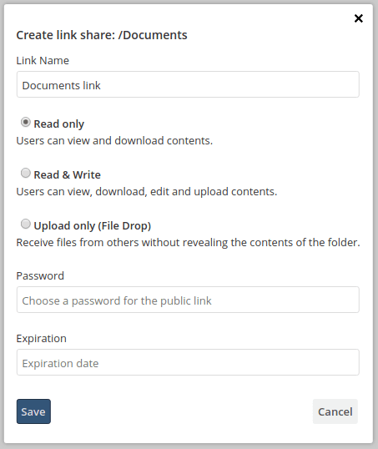The width and height of the screenshot is (378, 449).
Task: Click the 'Read only' label text
Action: [59, 124]
